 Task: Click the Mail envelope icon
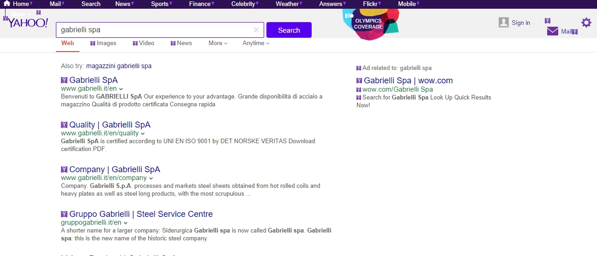point(553,31)
